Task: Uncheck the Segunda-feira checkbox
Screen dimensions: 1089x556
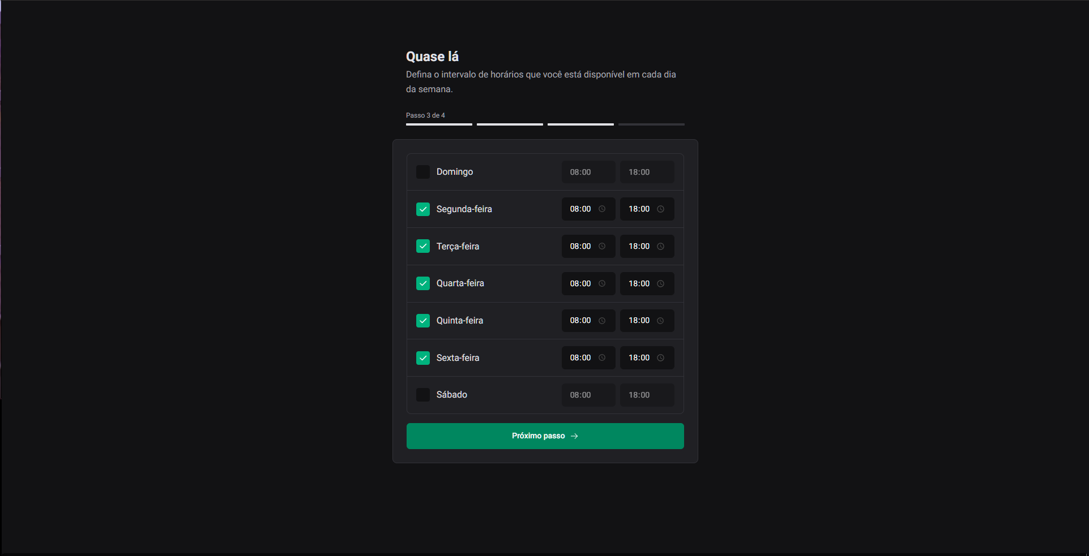Action: [x=423, y=209]
